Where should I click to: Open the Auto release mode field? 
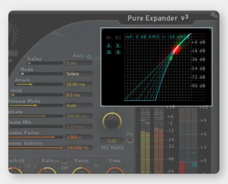(79, 106)
